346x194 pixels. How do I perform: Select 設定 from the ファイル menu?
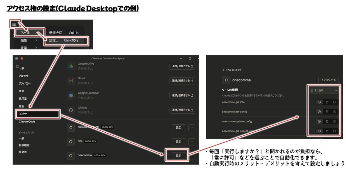point(53,40)
